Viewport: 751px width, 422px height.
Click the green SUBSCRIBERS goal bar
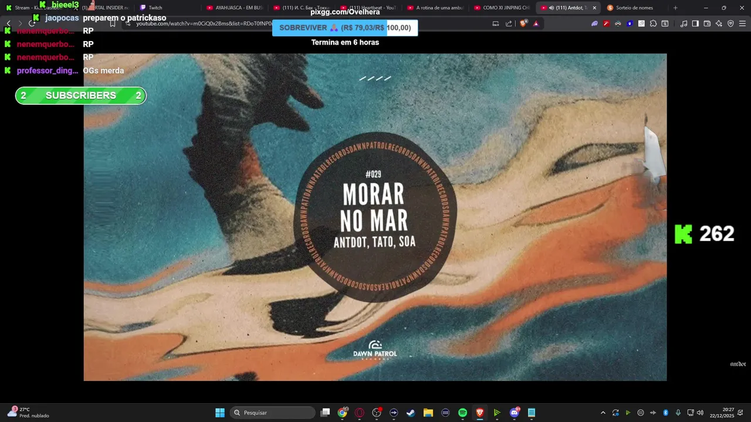point(81,96)
